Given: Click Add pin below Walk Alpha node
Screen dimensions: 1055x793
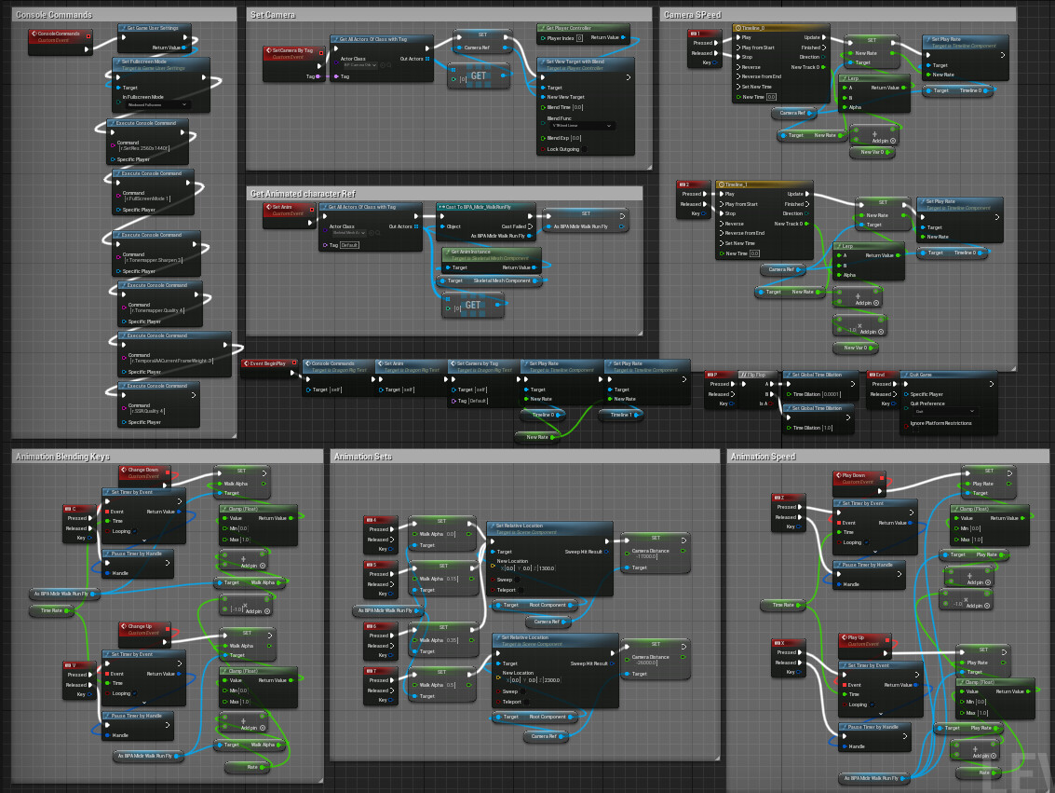Looking at the screenshot, I should coord(254,611).
